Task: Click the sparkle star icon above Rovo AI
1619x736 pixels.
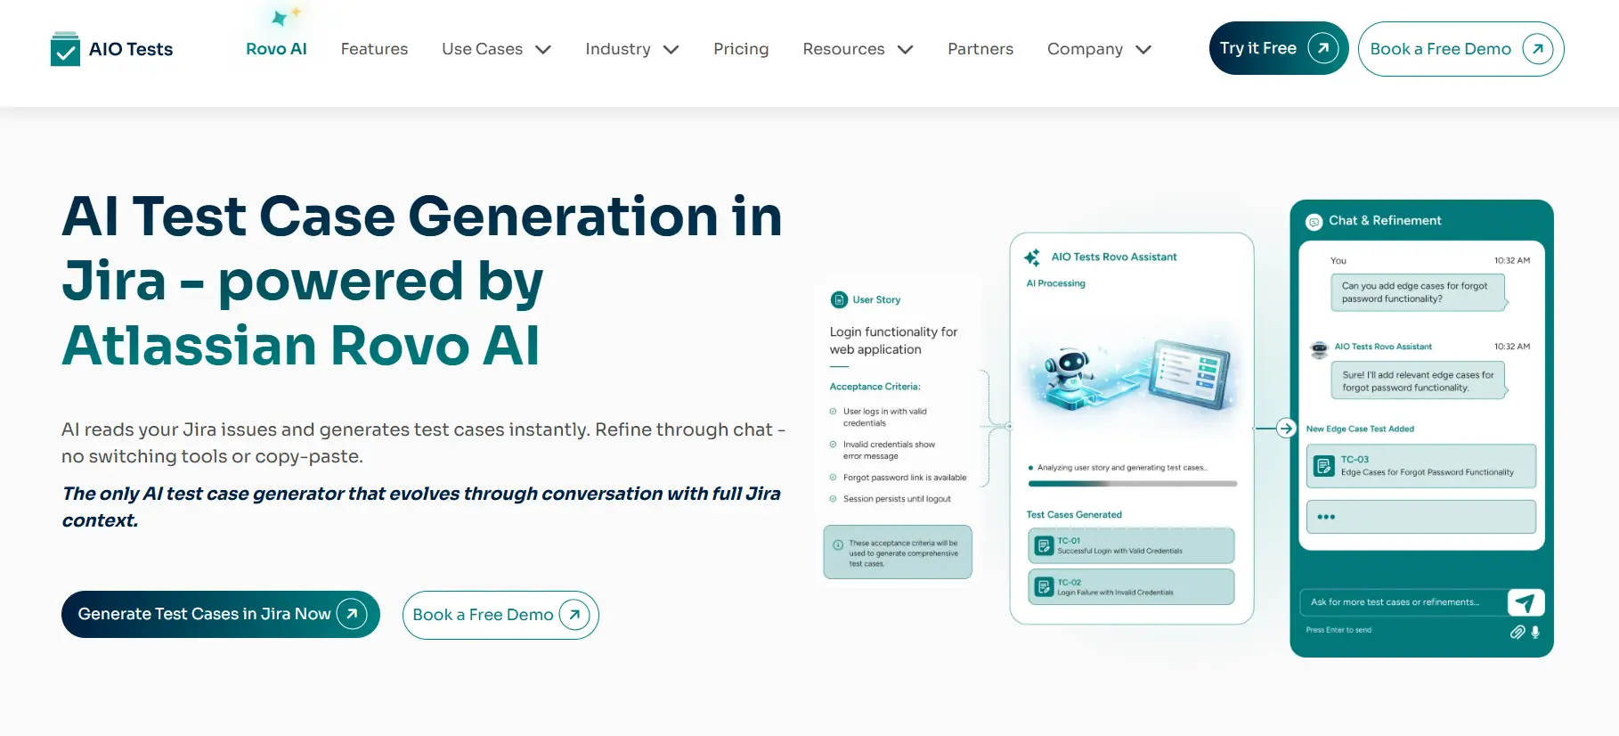Action: click(285, 16)
